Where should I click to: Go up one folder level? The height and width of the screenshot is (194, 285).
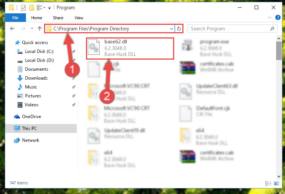[x=40, y=29]
